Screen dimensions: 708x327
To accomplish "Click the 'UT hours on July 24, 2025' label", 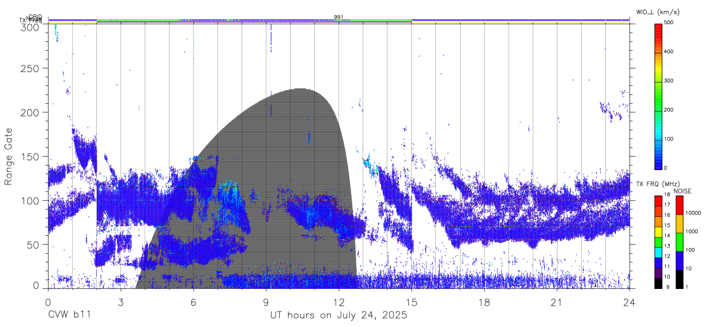I will click(x=338, y=315).
